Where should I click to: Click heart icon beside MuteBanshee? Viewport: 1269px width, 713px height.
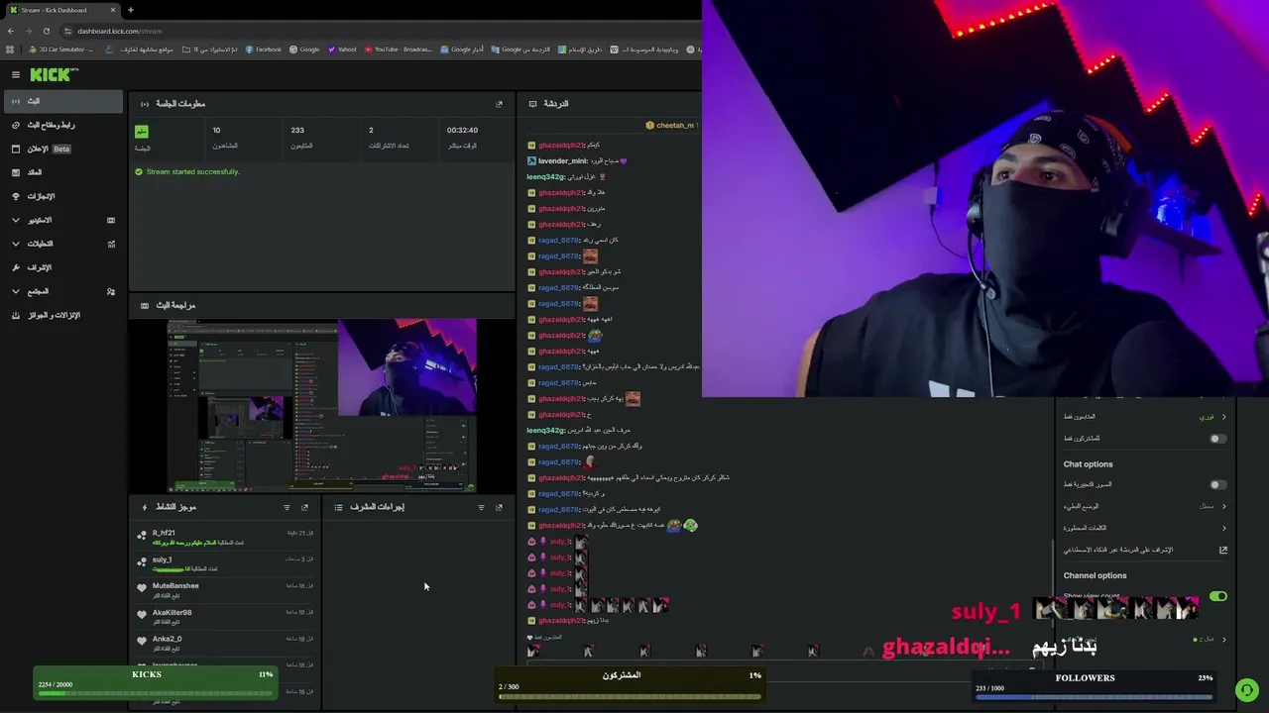(x=142, y=587)
